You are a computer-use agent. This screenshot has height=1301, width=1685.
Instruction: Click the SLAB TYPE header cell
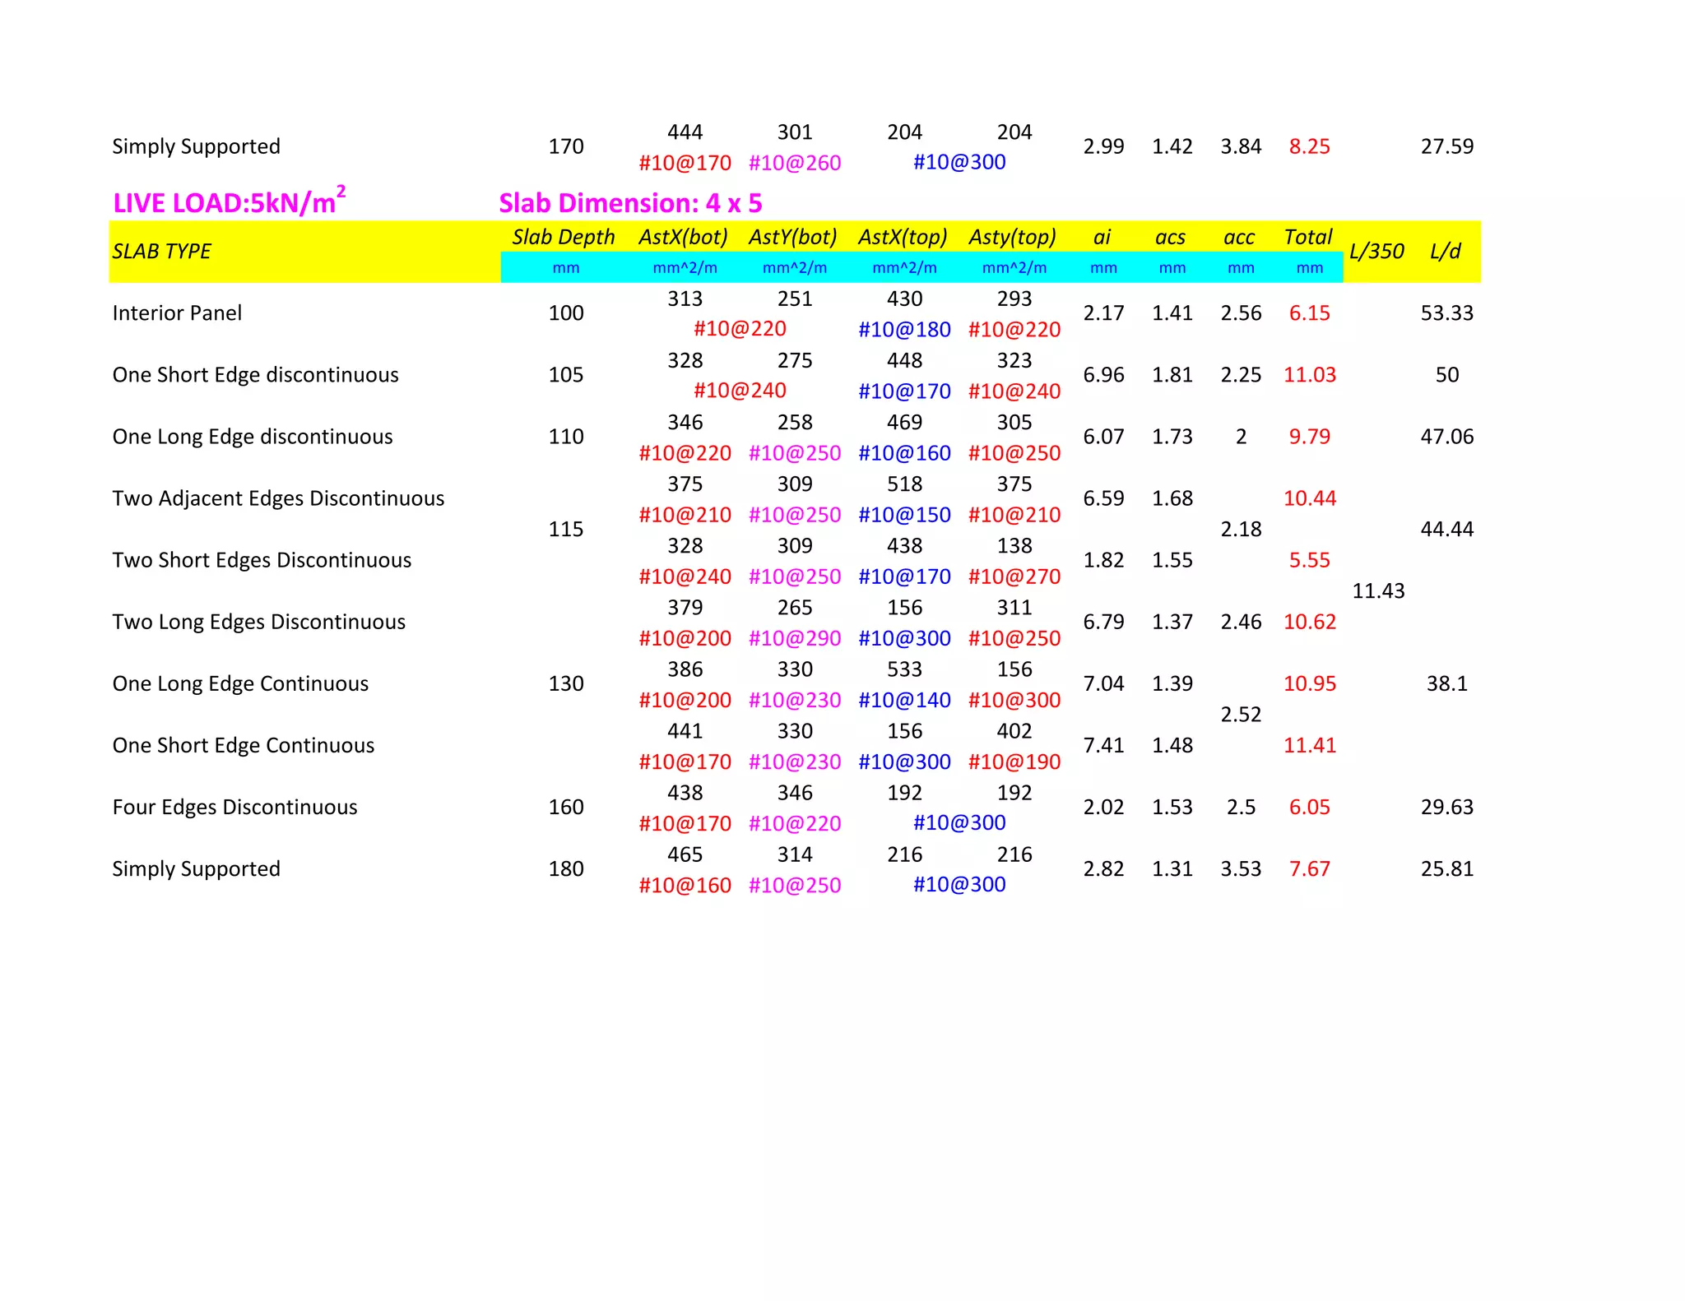tap(162, 252)
